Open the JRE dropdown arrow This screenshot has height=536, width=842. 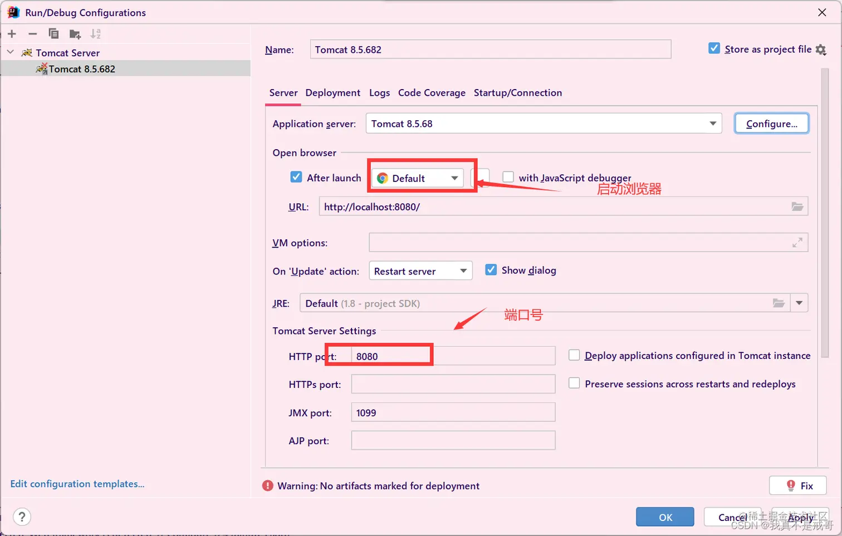[x=799, y=303]
